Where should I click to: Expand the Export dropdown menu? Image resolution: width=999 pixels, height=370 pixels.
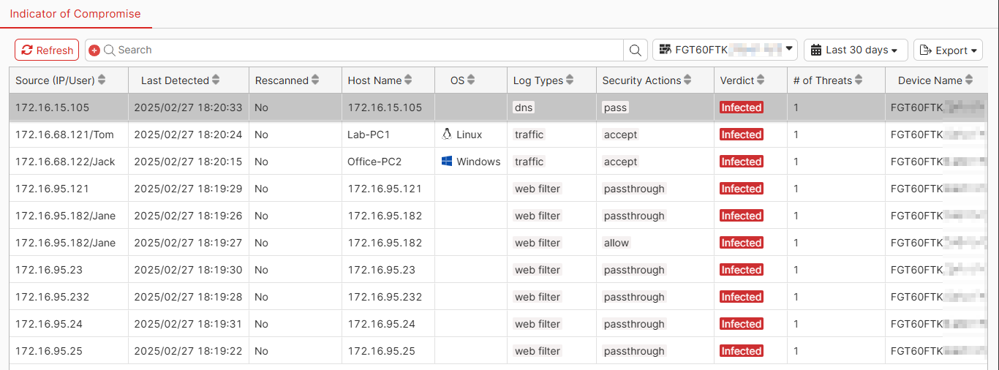[948, 50]
